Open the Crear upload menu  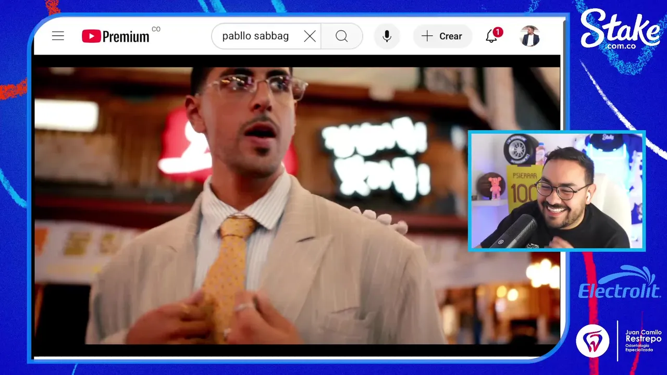pos(442,36)
